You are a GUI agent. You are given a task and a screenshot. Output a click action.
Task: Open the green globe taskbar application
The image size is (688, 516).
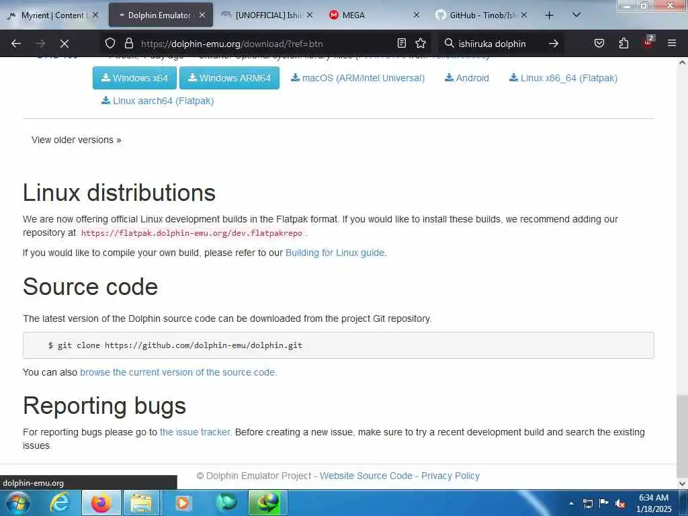coord(267,503)
